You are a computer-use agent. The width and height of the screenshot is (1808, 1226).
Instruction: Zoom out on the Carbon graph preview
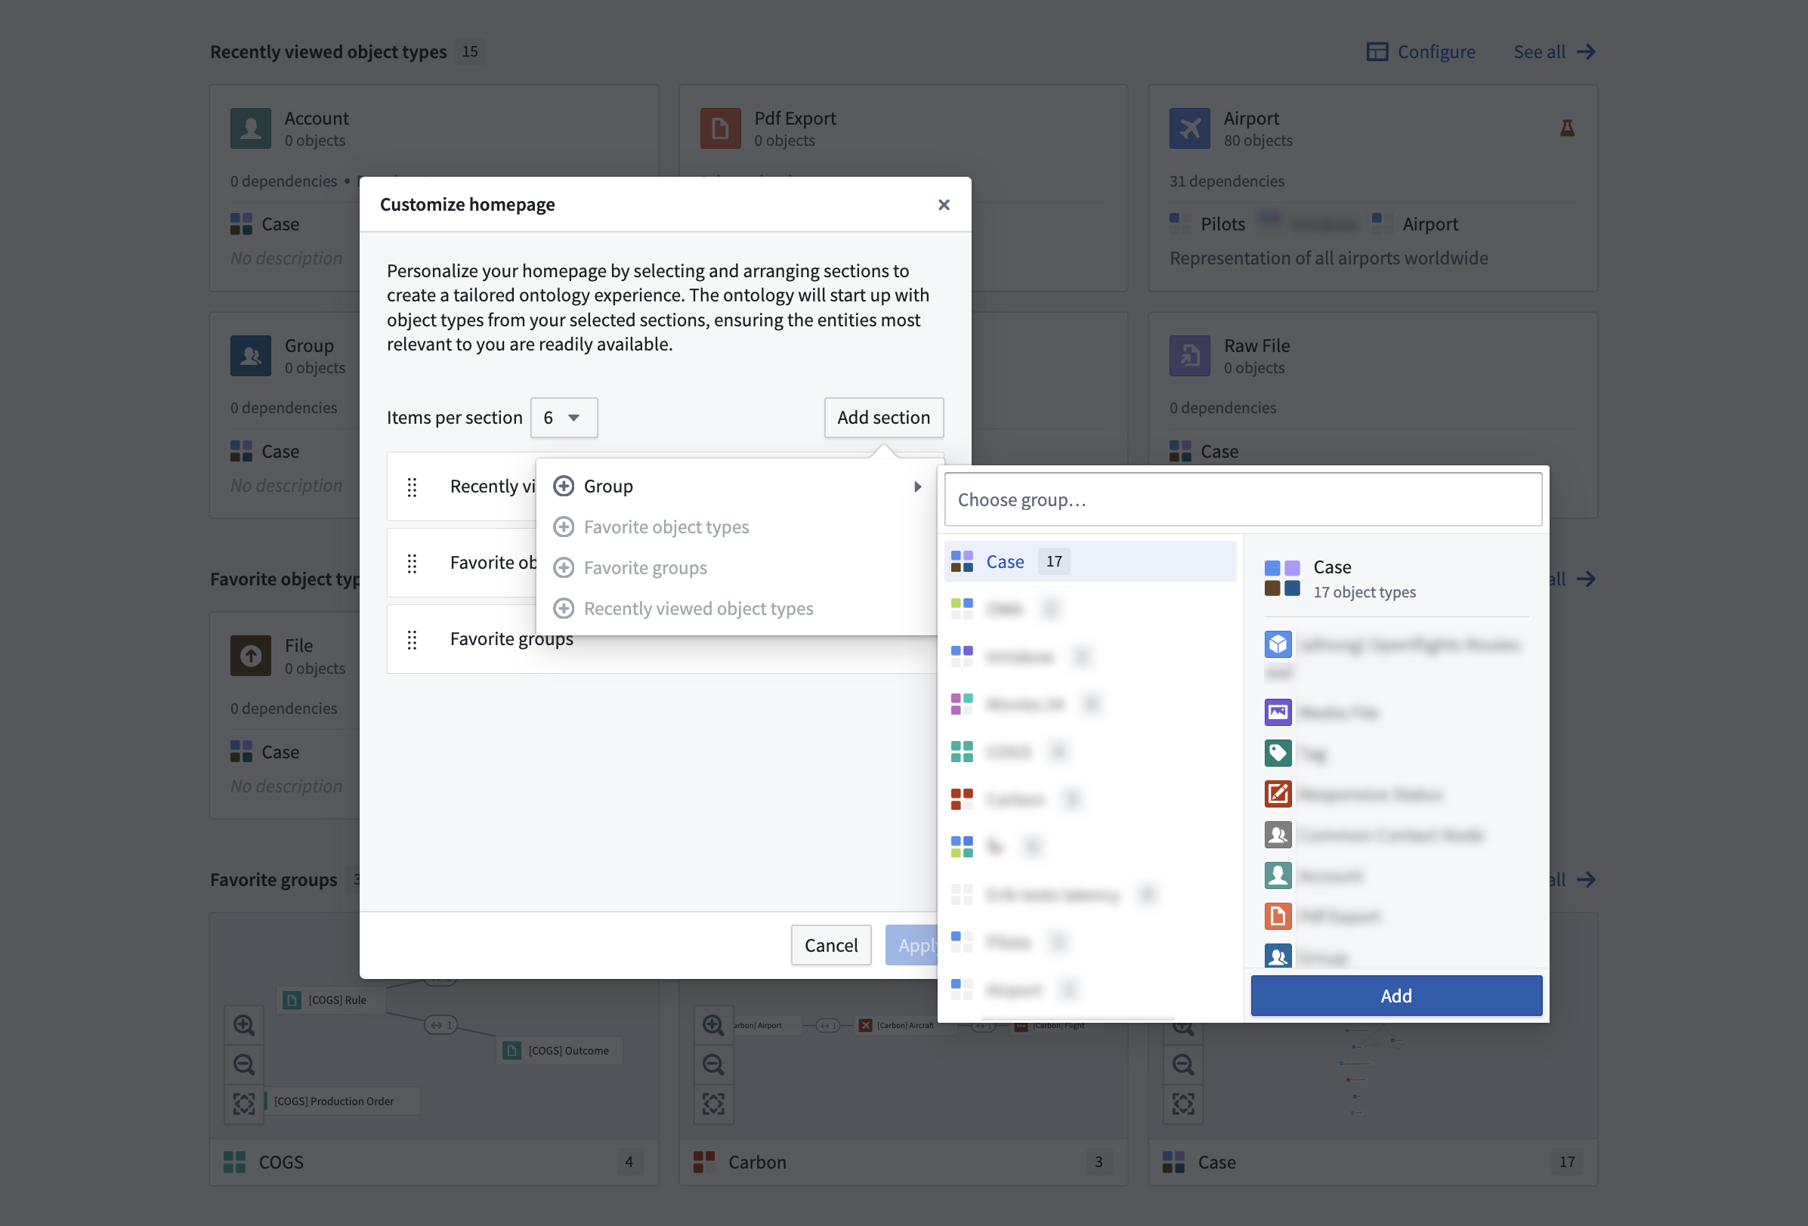pos(713,1064)
